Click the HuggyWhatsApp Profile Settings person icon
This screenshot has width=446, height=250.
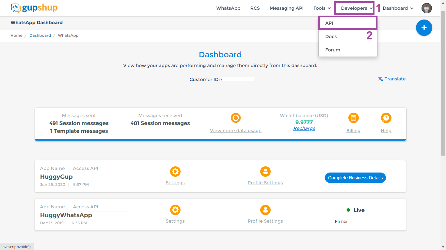pos(265,210)
